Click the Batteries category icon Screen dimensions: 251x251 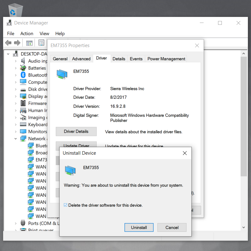[23, 68]
